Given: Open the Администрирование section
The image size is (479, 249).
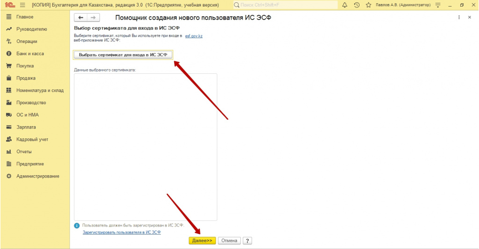Looking at the screenshot, I should (38, 176).
